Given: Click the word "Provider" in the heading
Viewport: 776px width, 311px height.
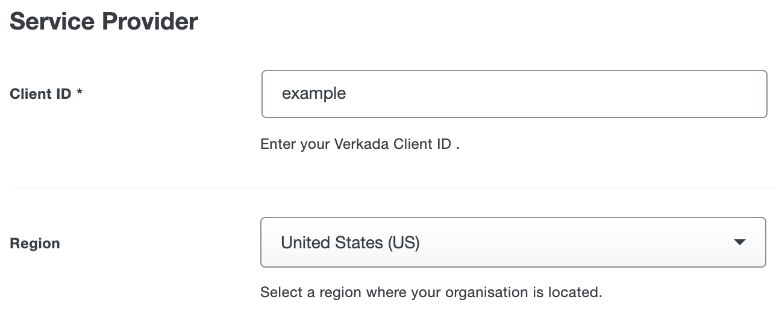Looking at the screenshot, I should [149, 22].
